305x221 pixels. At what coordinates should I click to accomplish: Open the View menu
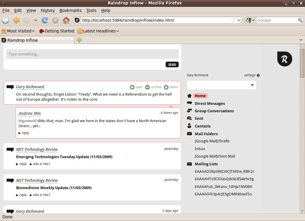pyautogui.click(x=31, y=10)
